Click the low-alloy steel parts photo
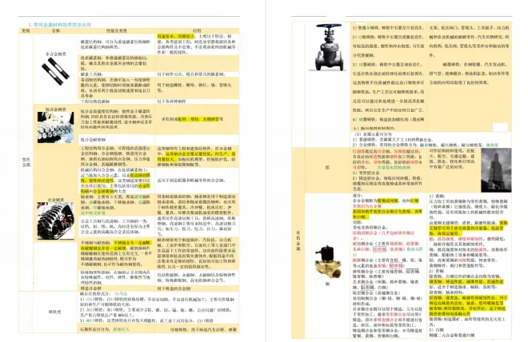This screenshot has height=342, width=528. tap(56, 127)
